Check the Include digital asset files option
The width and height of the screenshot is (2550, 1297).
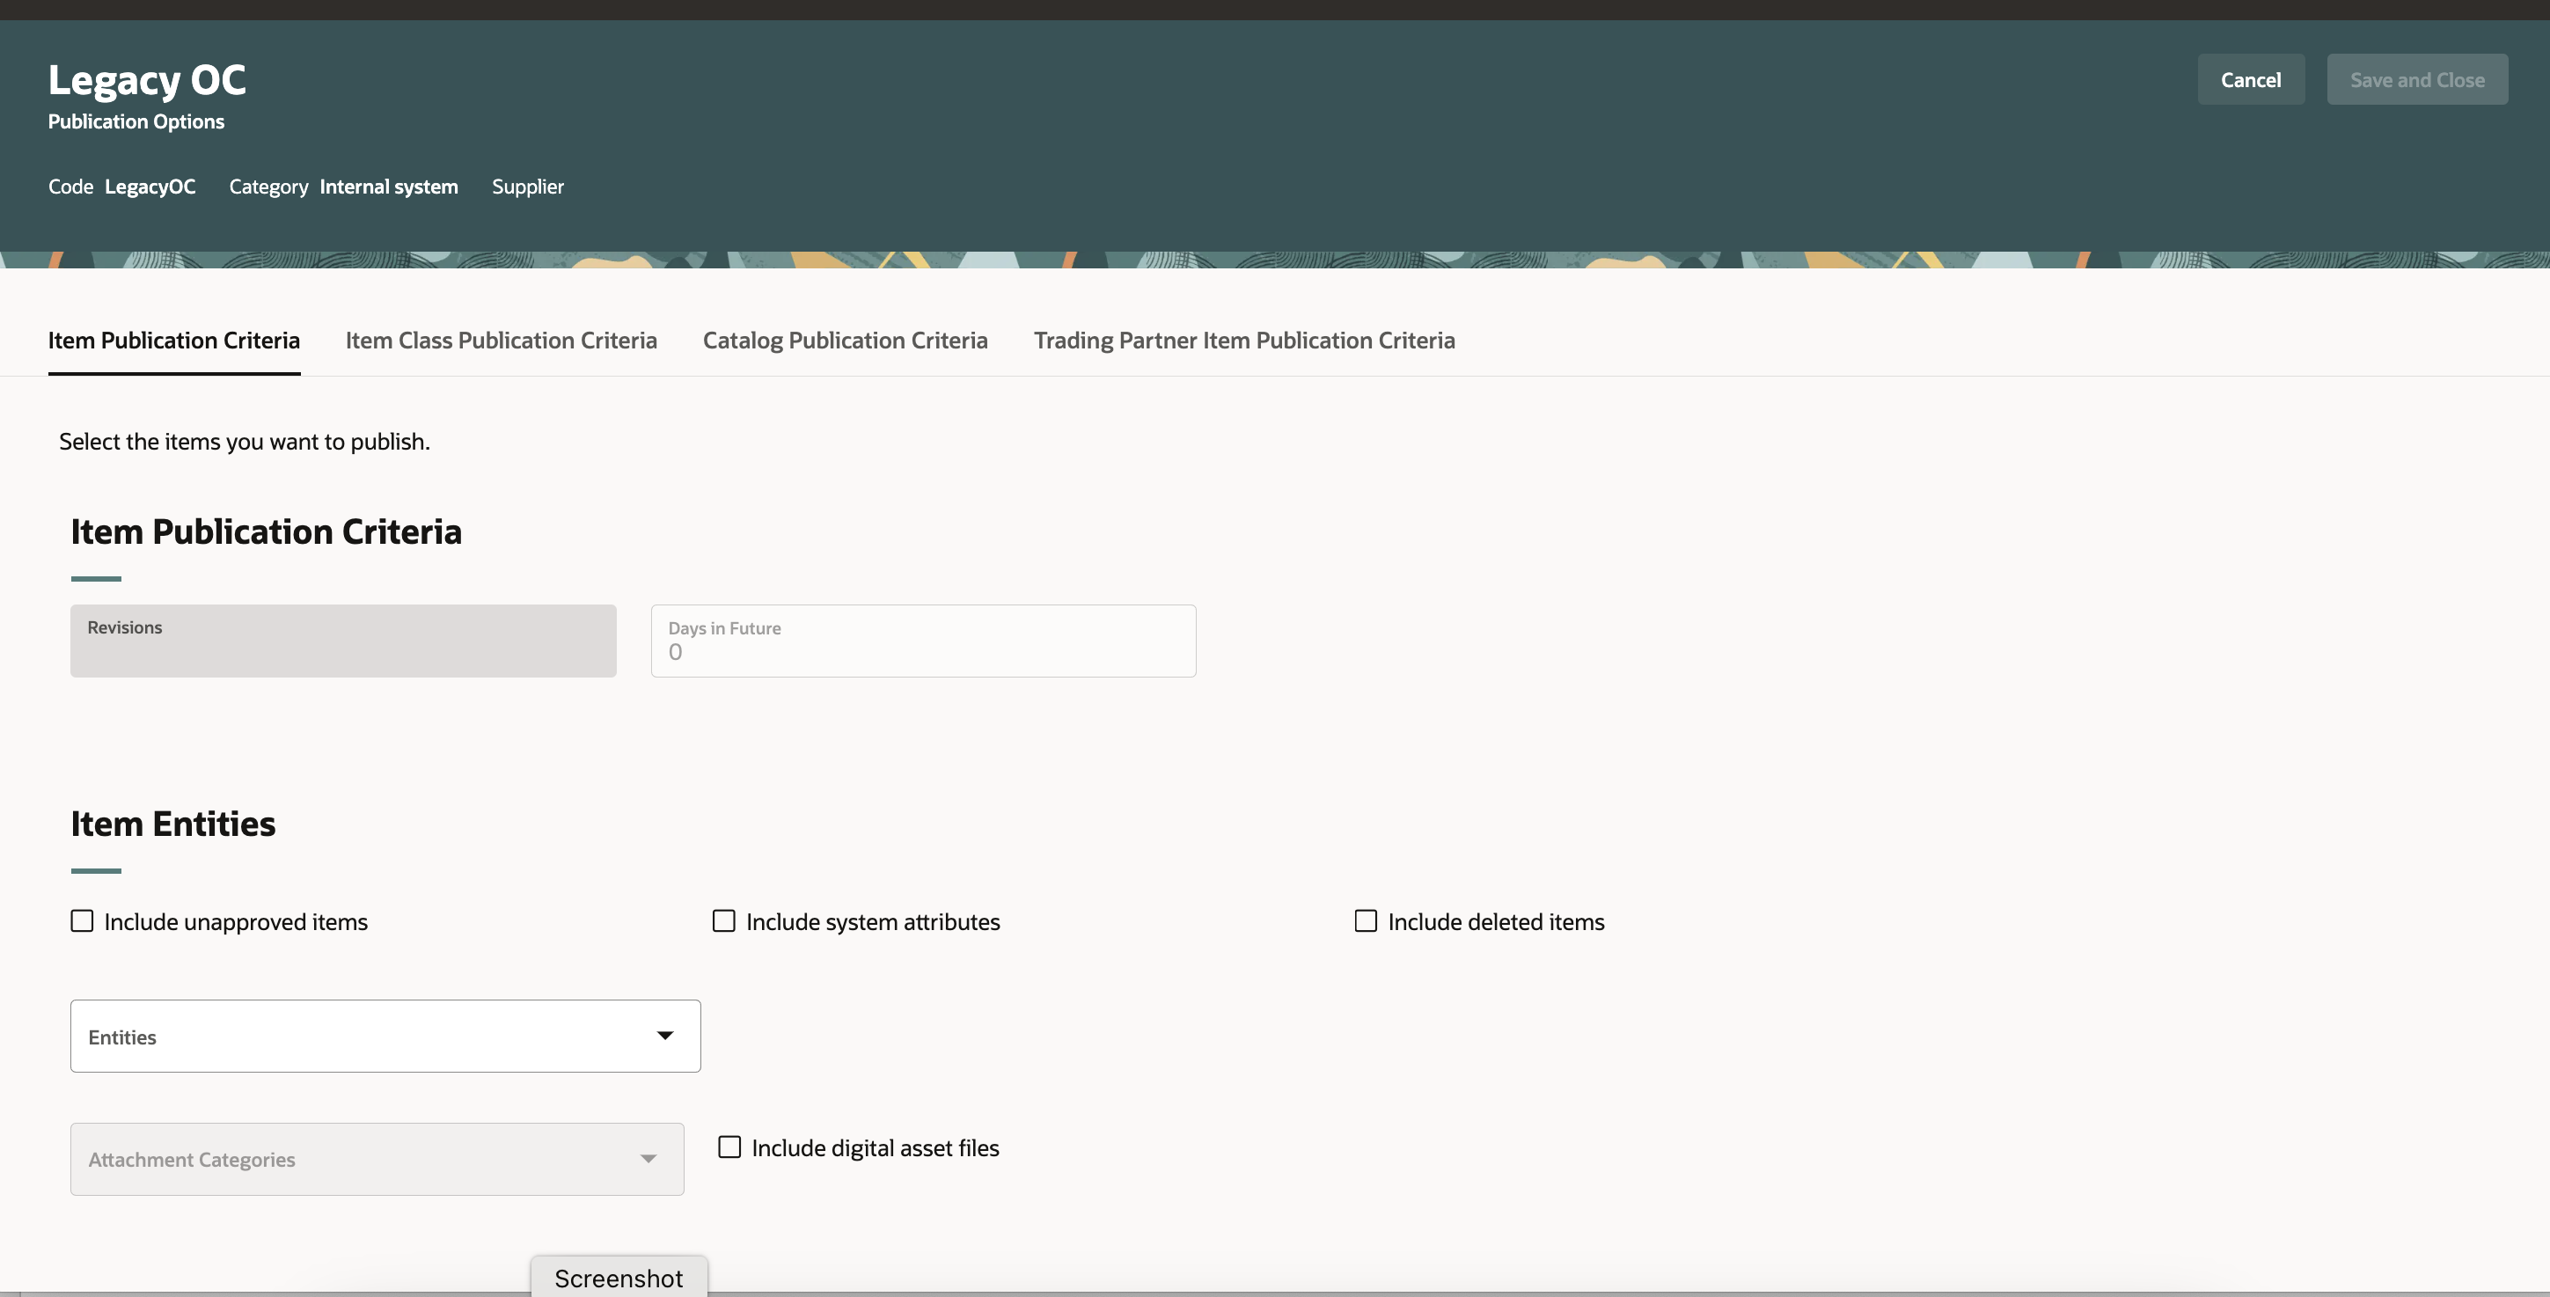pos(730,1147)
